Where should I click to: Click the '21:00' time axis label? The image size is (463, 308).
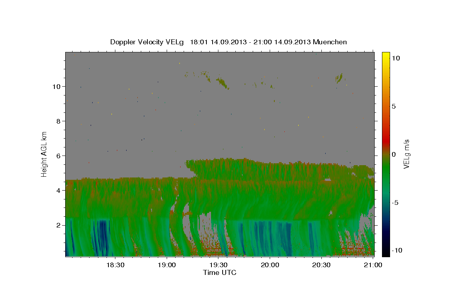[373, 265]
